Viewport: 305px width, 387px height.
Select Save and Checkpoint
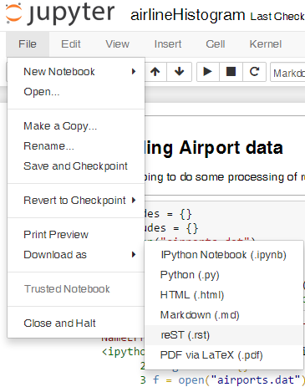click(x=76, y=166)
